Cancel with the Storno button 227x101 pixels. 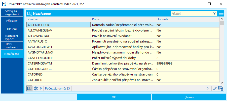(189, 97)
